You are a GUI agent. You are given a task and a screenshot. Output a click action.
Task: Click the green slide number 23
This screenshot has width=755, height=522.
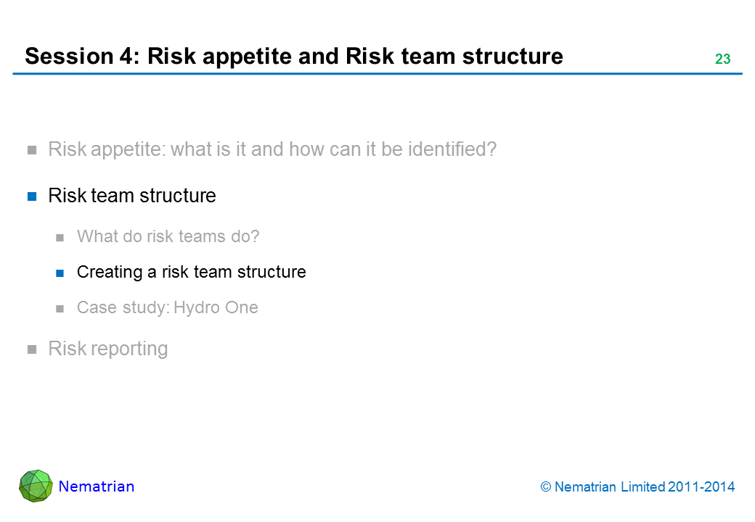(x=722, y=59)
